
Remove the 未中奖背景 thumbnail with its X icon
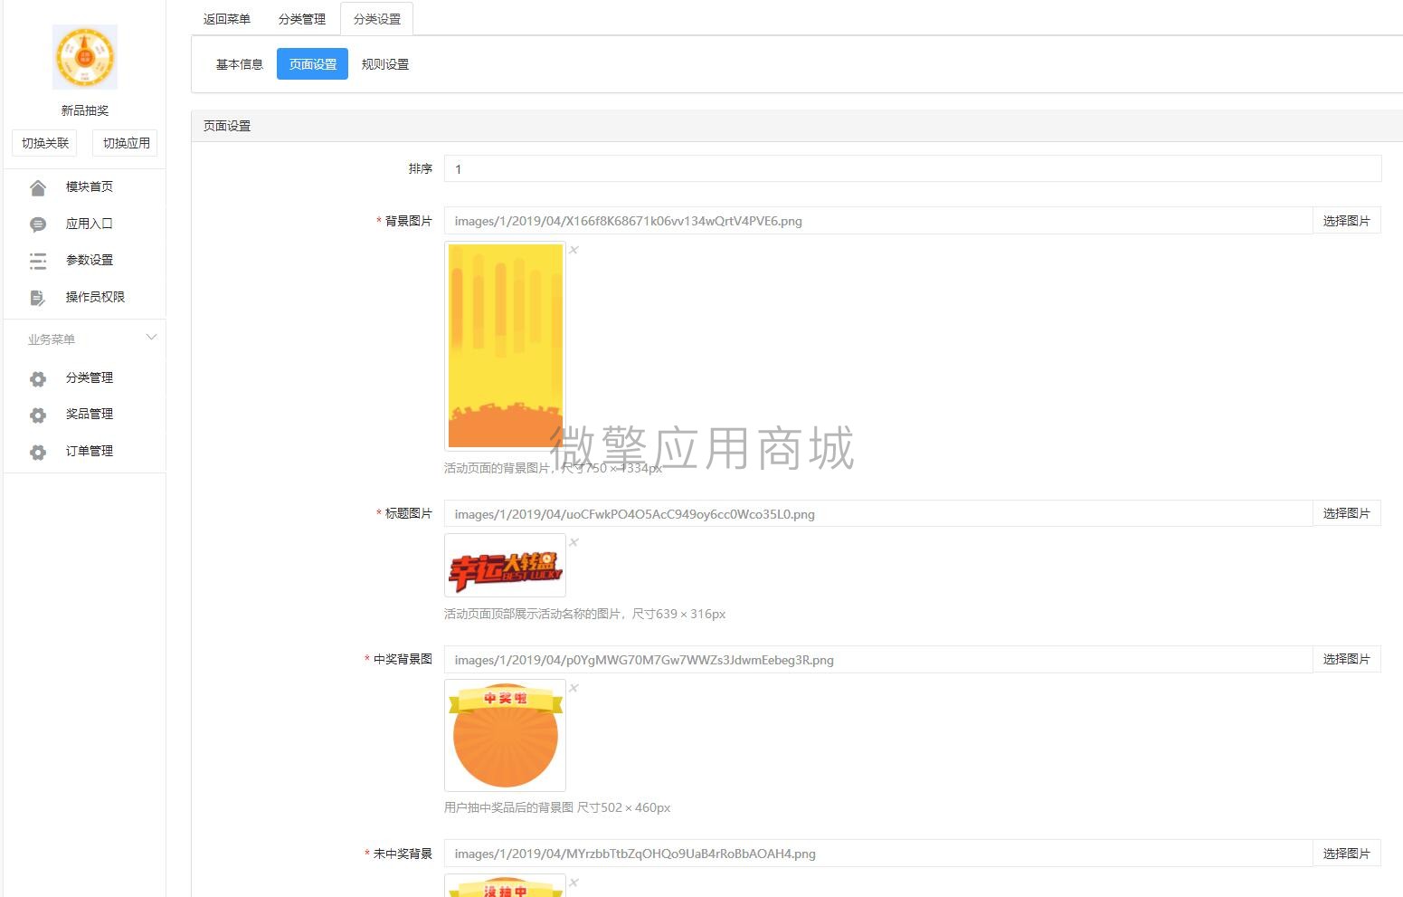[x=574, y=883]
